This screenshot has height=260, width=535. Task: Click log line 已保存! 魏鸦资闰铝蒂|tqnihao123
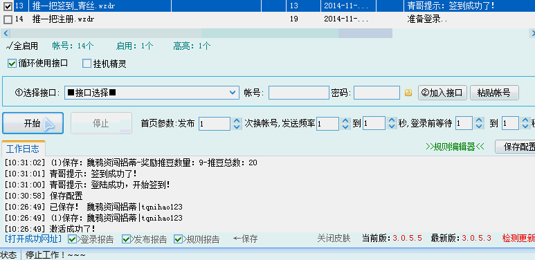(94, 207)
